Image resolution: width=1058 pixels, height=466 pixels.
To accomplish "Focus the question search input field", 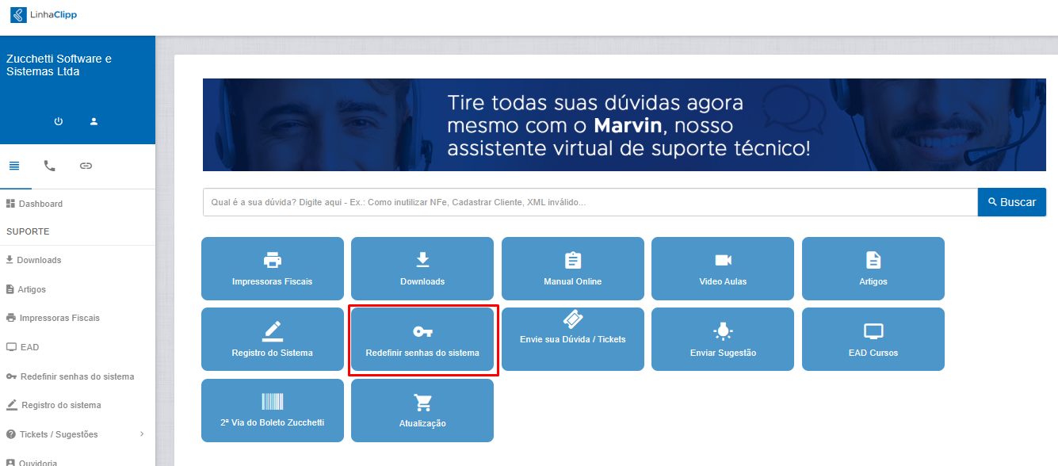I will pos(590,202).
